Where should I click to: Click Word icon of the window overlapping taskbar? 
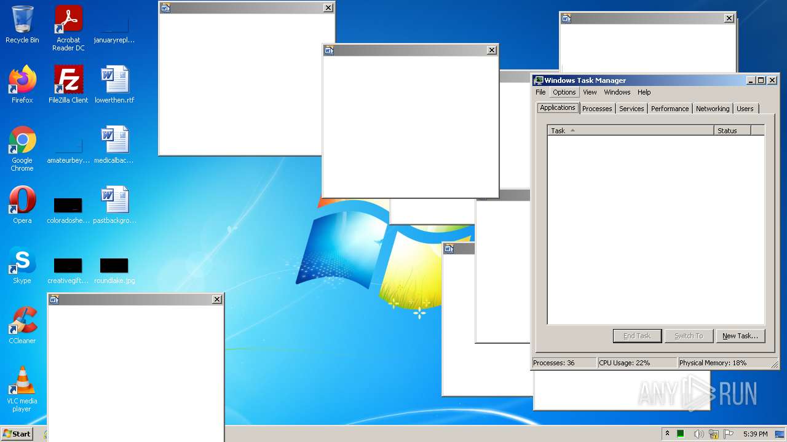54,299
